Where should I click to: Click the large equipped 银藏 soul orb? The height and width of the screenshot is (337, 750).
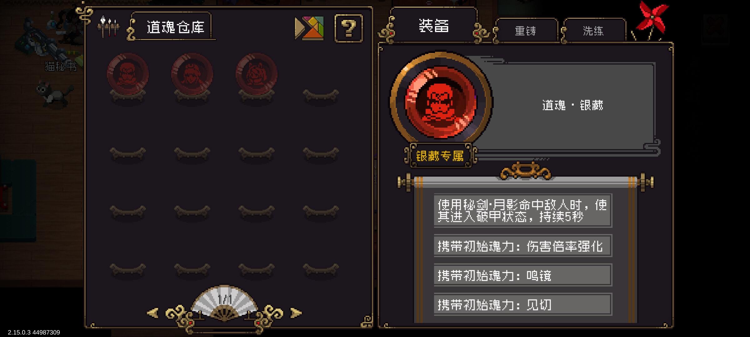(441, 102)
